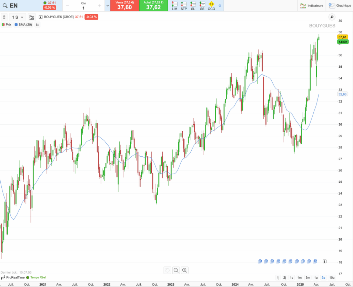Viewport: 353px width, 287px height.
Task: Select the 1j period tab
Action: click(x=278, y=278)
